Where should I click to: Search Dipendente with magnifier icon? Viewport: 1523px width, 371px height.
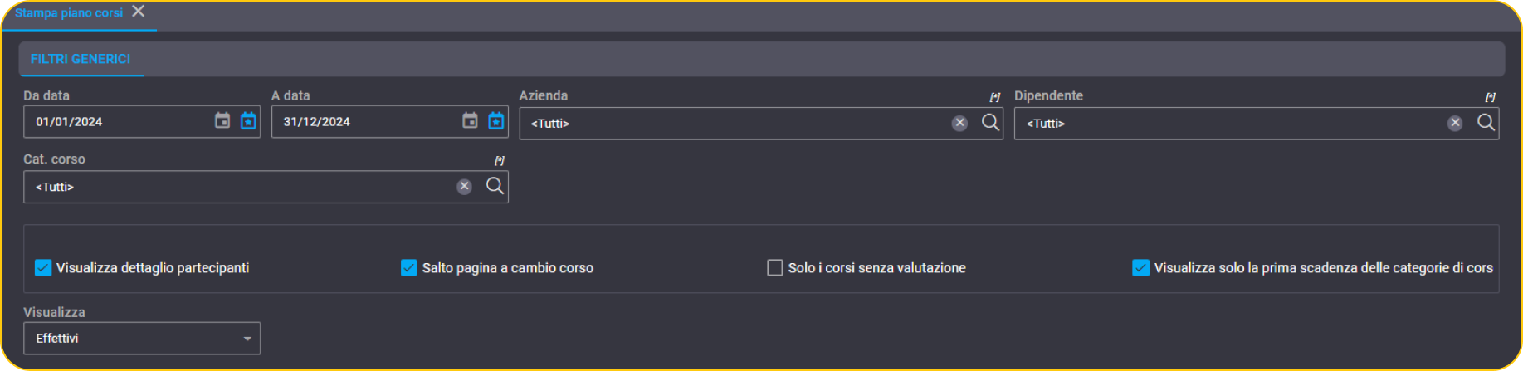point(1486,123)
